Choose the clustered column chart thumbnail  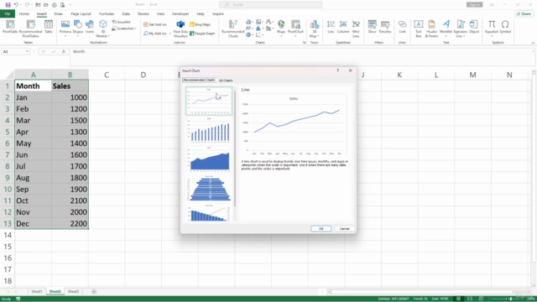[x=209, y=131]
